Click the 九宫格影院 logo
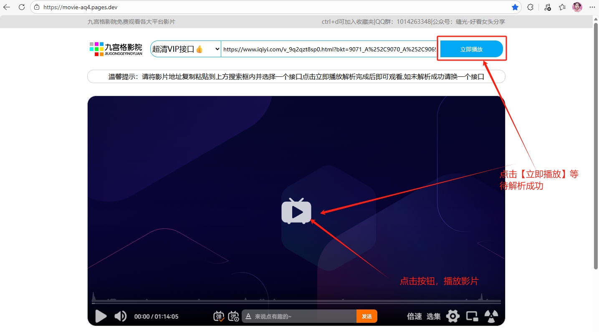The height and width of the screenshot is (332, 599). [116, 49]
